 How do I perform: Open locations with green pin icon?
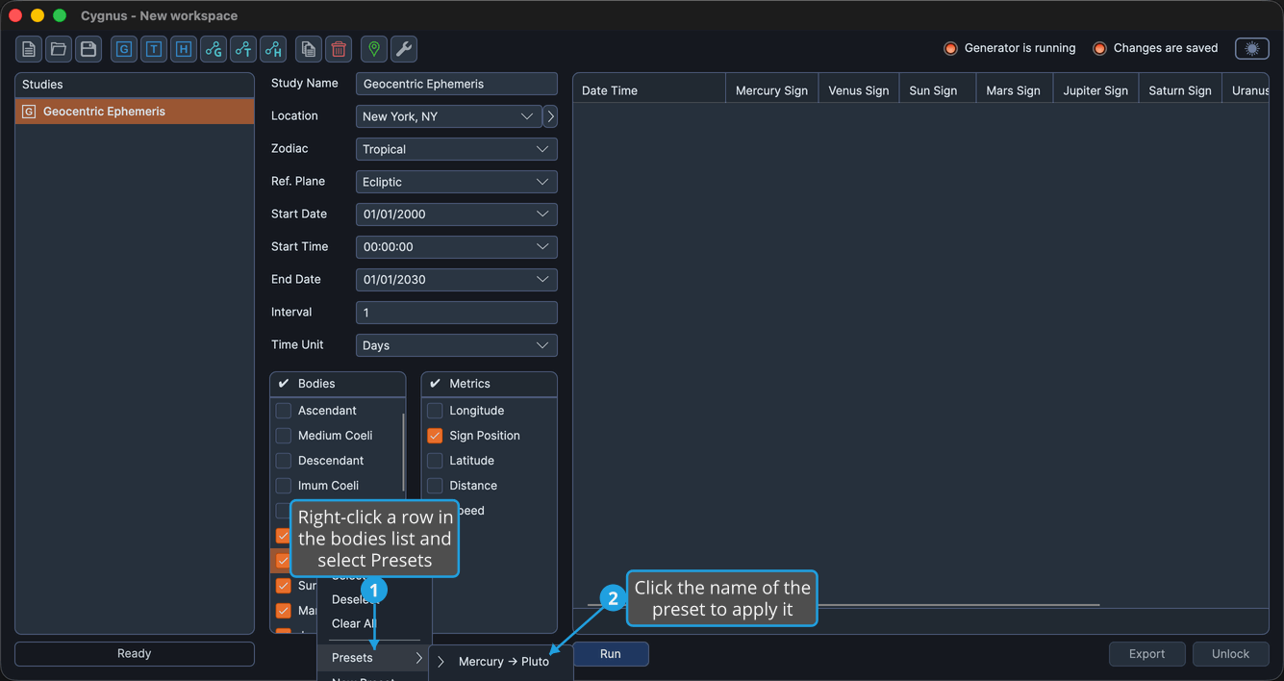[374, 49]
